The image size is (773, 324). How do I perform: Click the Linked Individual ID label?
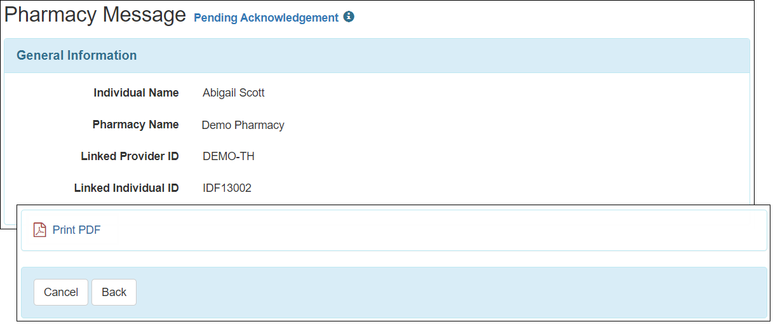(126, 188)
